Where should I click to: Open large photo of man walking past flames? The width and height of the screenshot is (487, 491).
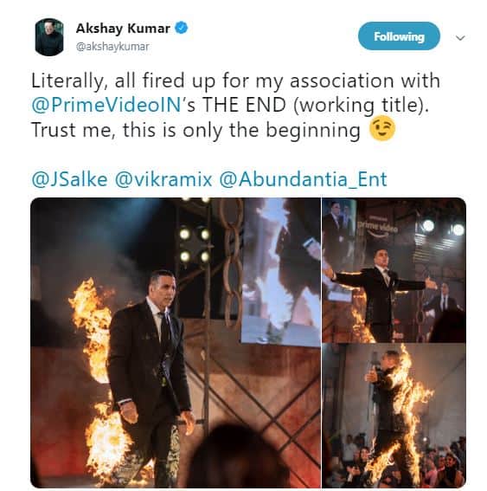tap(176, 343)
